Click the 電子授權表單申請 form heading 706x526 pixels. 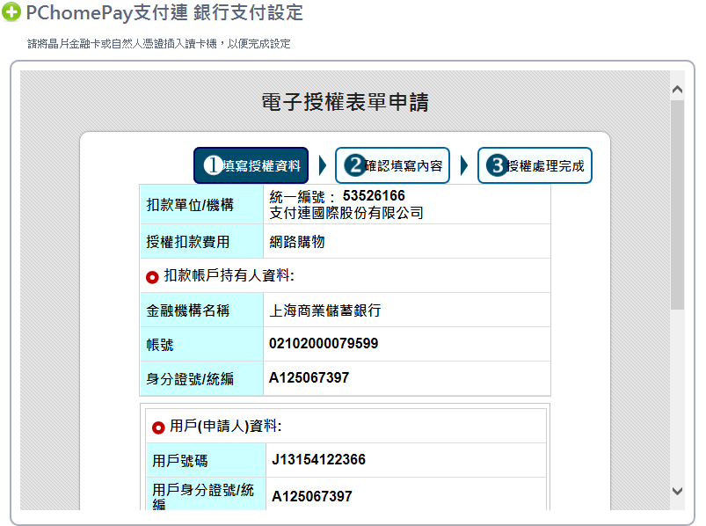point(346,102)
